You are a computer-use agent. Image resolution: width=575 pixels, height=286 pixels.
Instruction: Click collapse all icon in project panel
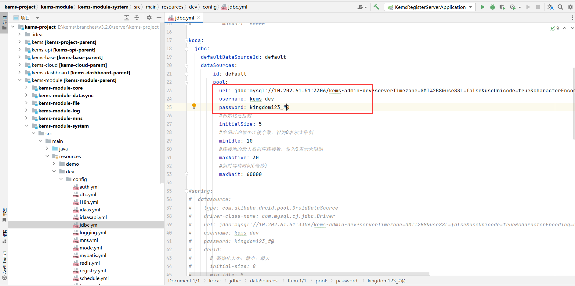tap(137, 18)
